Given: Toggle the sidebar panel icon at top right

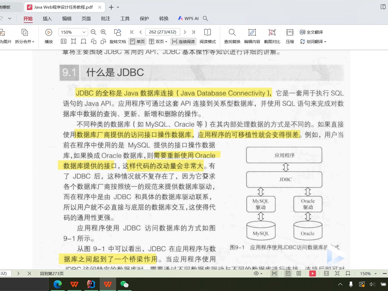Looking at the screenshot, I should point(383,7).
